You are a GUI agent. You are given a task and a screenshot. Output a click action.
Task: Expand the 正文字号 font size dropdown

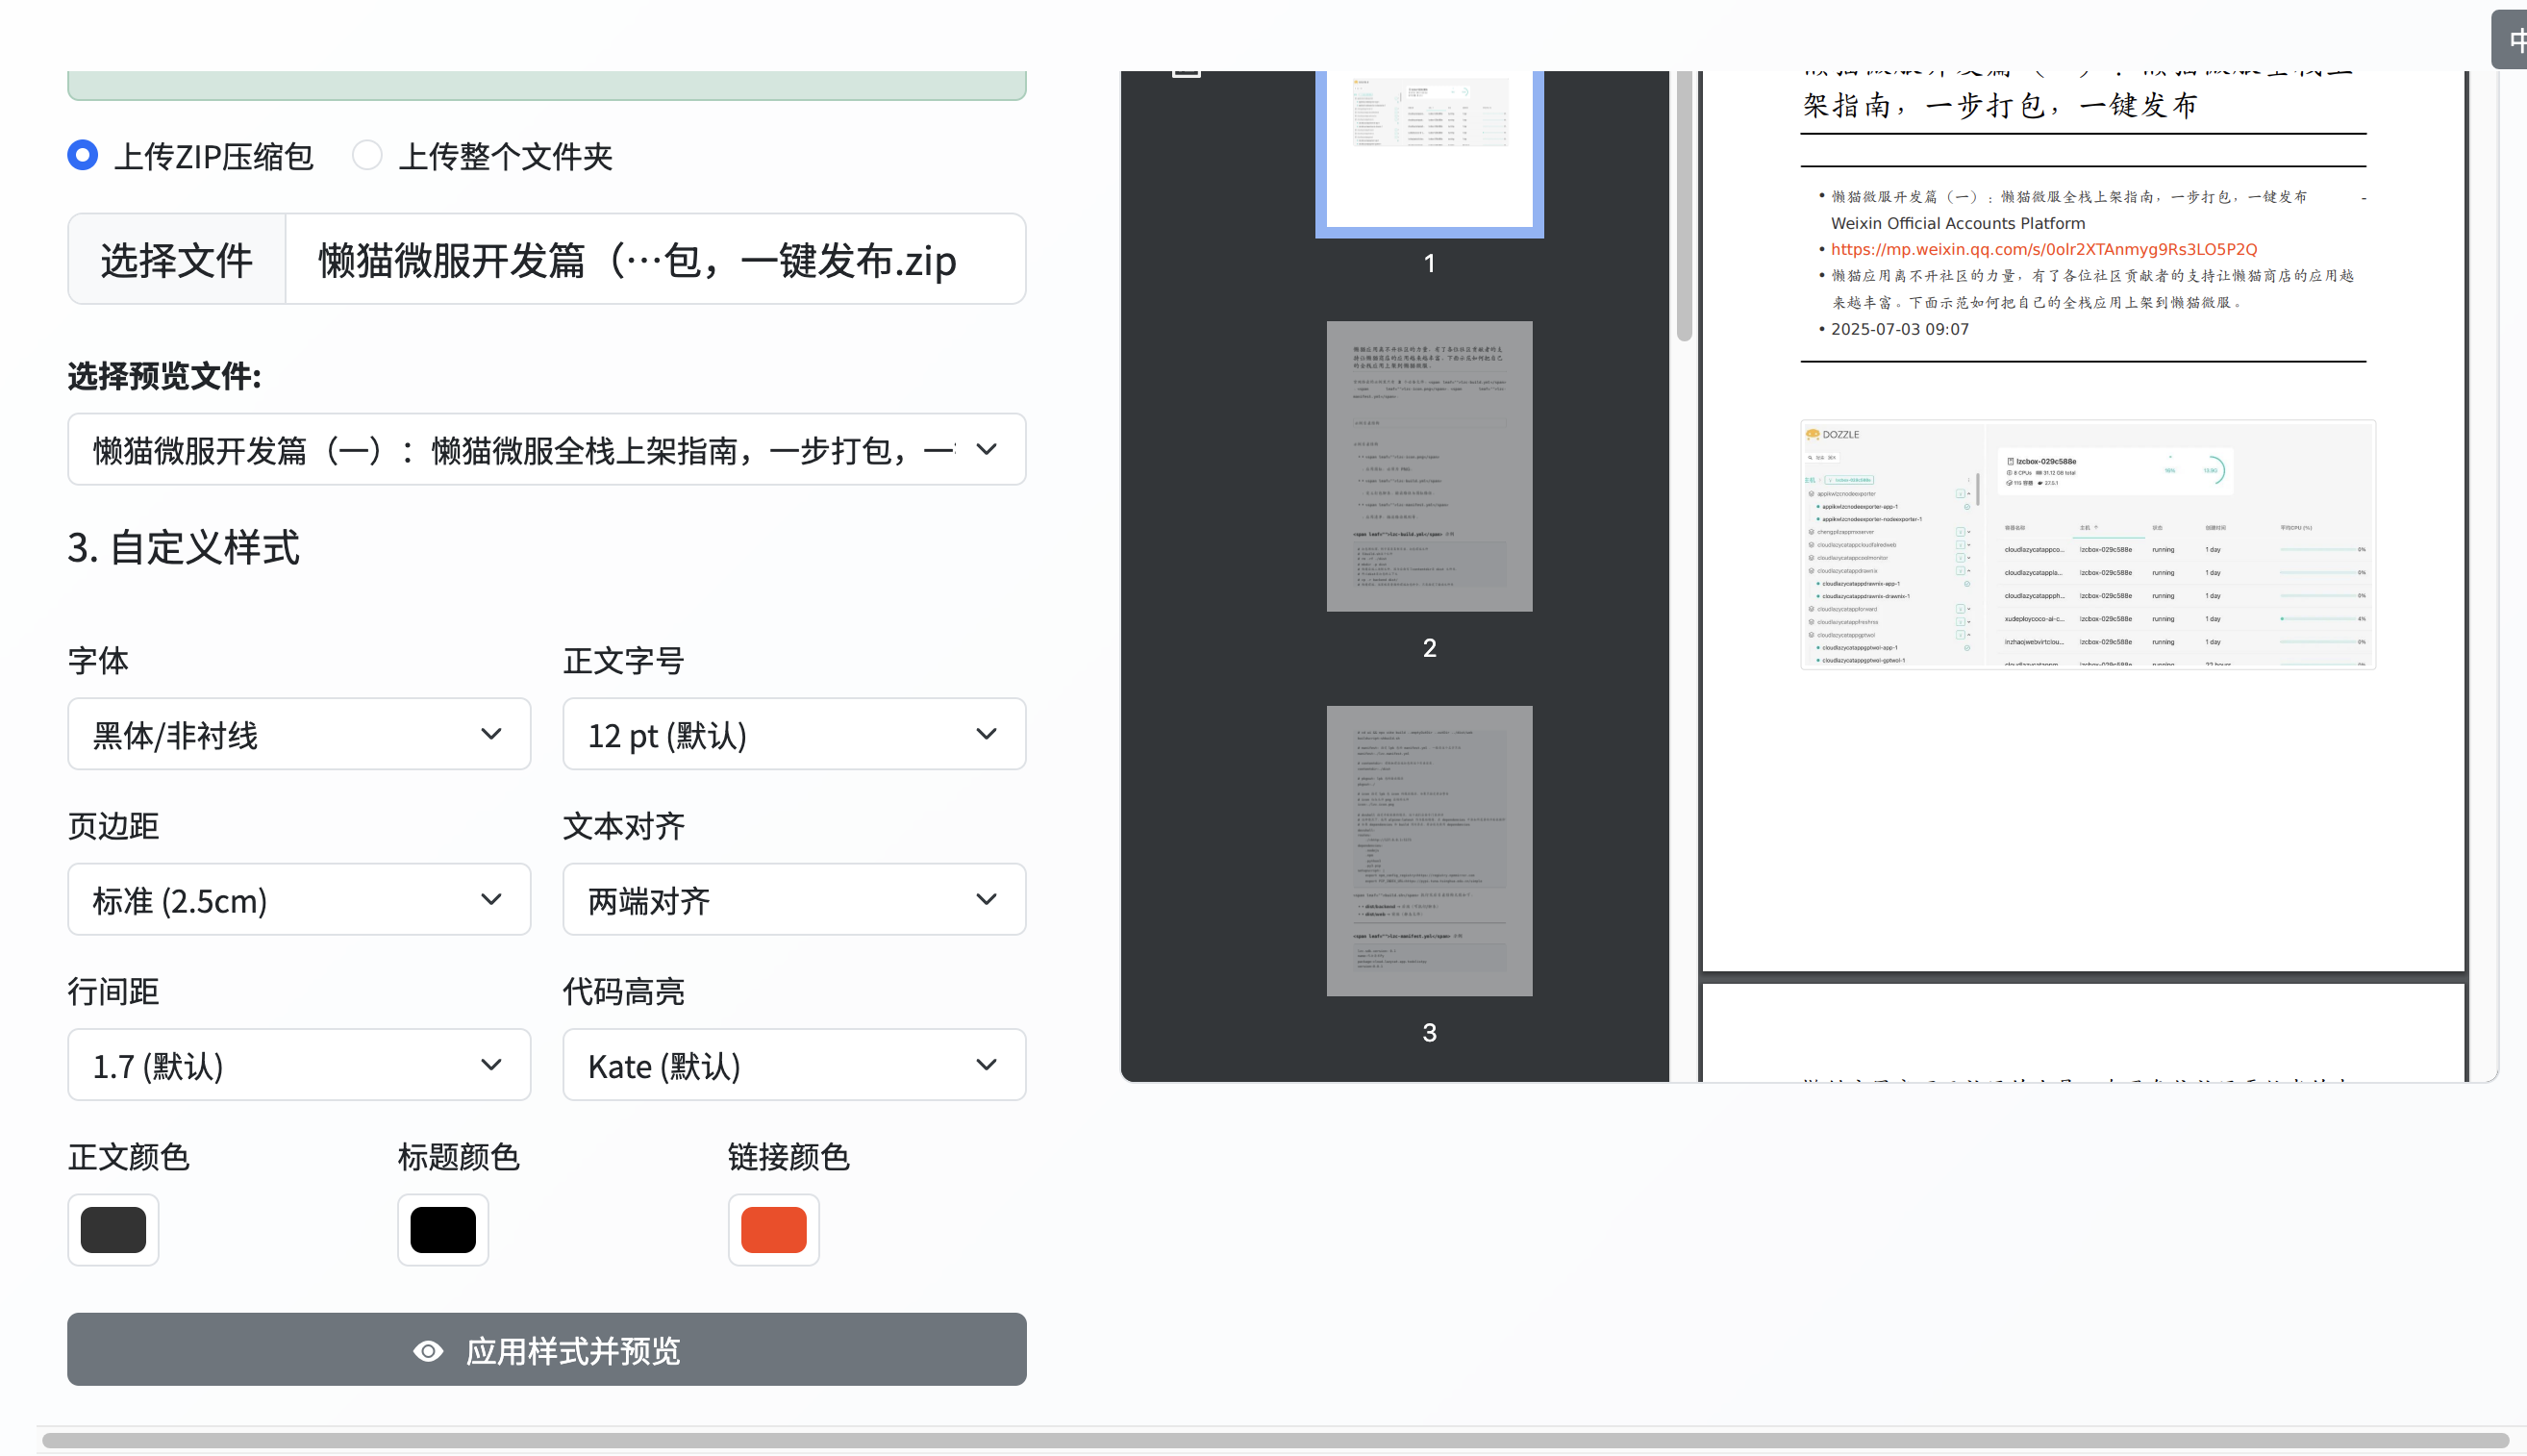[794, 734]
